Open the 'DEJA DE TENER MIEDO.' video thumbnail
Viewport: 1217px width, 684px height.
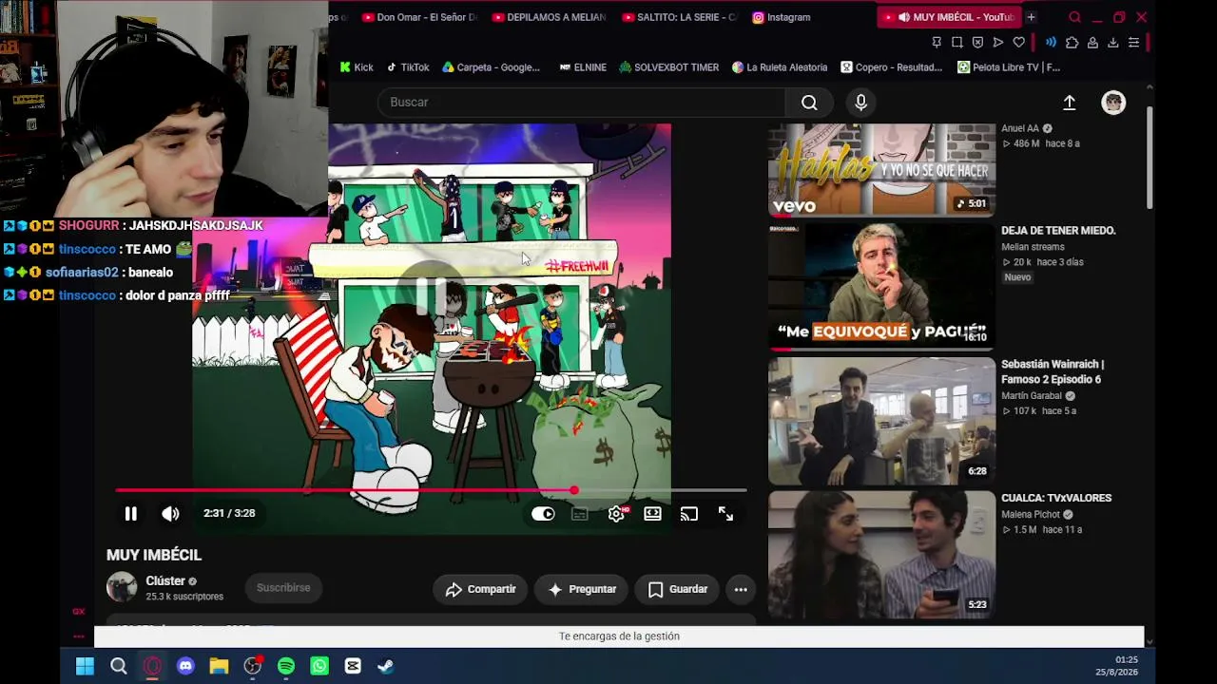881,285
